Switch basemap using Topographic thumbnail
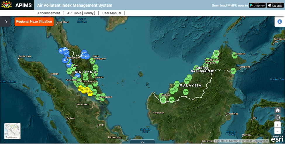This screenshot has width=285, height=144. pyautogui.click(x=12, y=131)
